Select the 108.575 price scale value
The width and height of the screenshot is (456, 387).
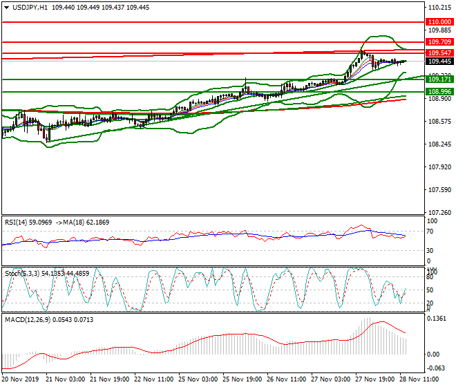click(x=439, y=122)
